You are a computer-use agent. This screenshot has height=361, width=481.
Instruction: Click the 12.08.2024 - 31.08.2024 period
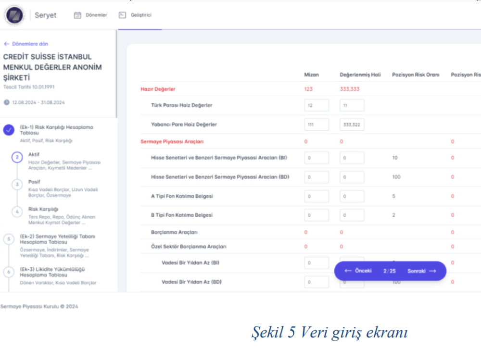38,102
